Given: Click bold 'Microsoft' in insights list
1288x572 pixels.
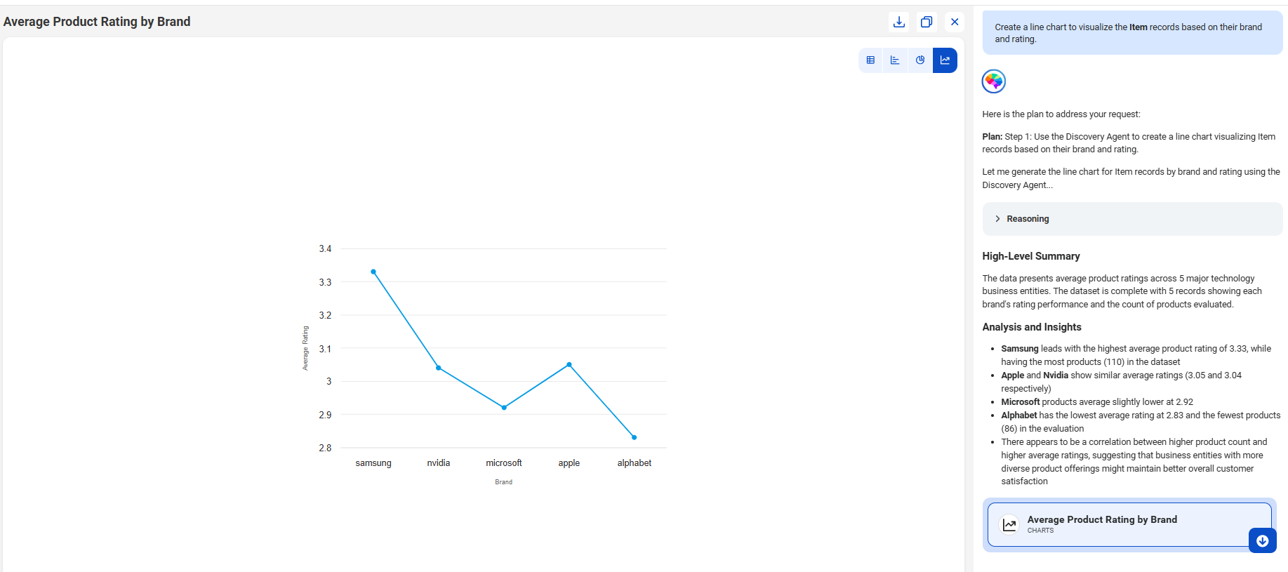Looking at the screenshot, I should tap(1021, 402).
